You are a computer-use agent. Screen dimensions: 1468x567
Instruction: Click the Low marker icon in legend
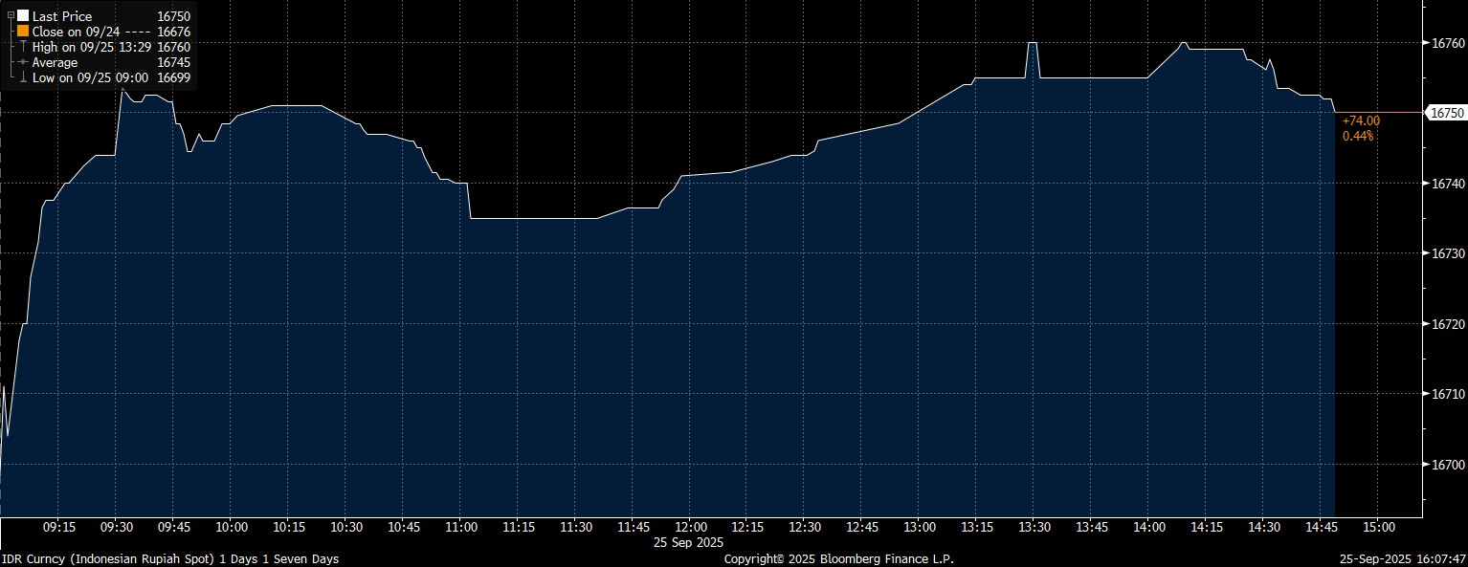22,77
